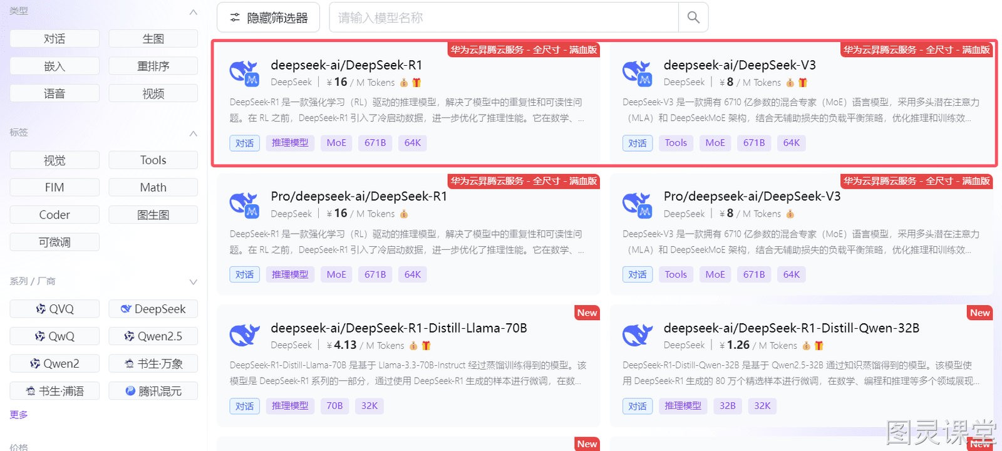Click the logo on Pro/deepseek-ai/DeepSeek-V3 card
This screenshot has height=451, width=1002.
[637, 205]
